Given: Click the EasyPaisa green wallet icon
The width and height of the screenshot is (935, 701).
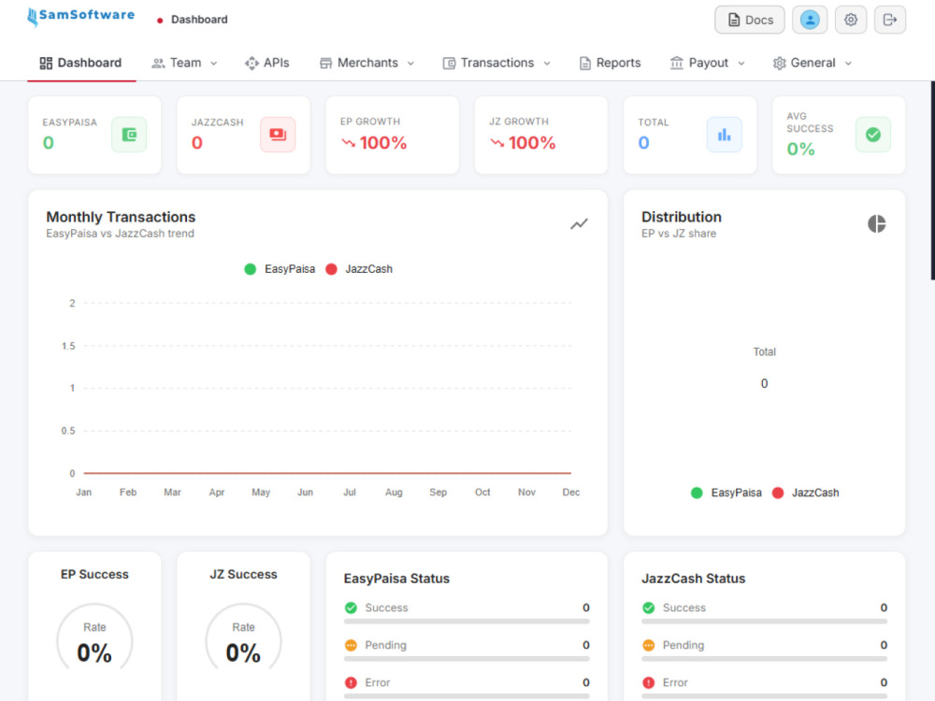Looking at the screenshot, I should point(129,135).
